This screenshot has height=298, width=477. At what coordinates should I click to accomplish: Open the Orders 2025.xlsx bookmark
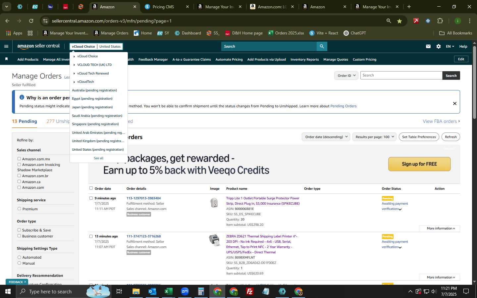click(x=286, y=33)
